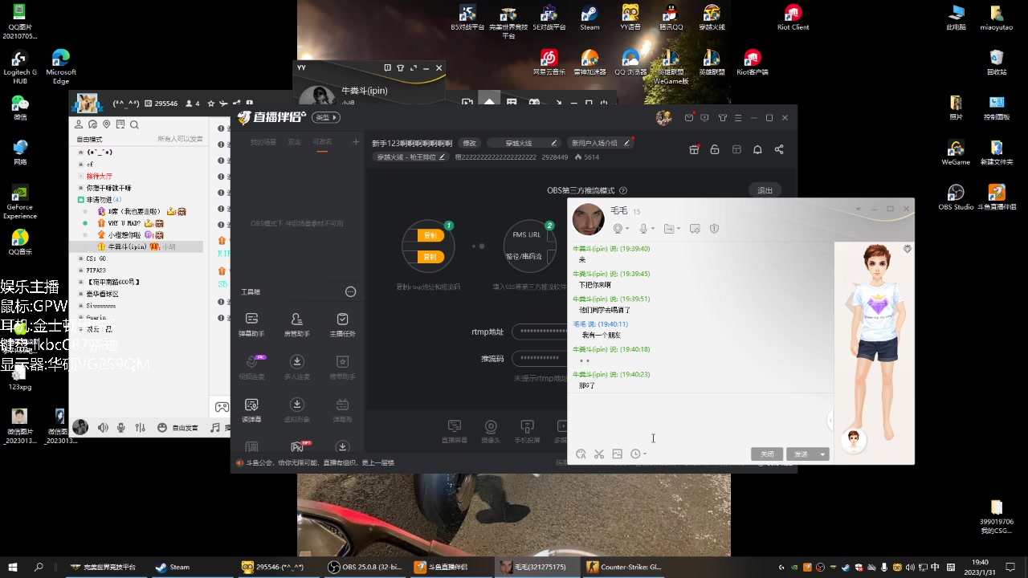Click the equalizer mixer icon in YY bottom bar
The width and height of the screenshot is (1028, 578).
pos(141,428)
